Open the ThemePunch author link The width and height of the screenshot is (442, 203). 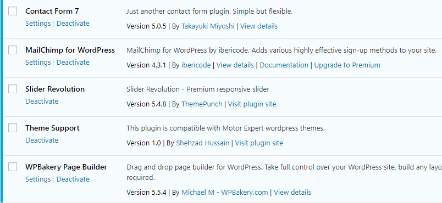pos(202,104)
